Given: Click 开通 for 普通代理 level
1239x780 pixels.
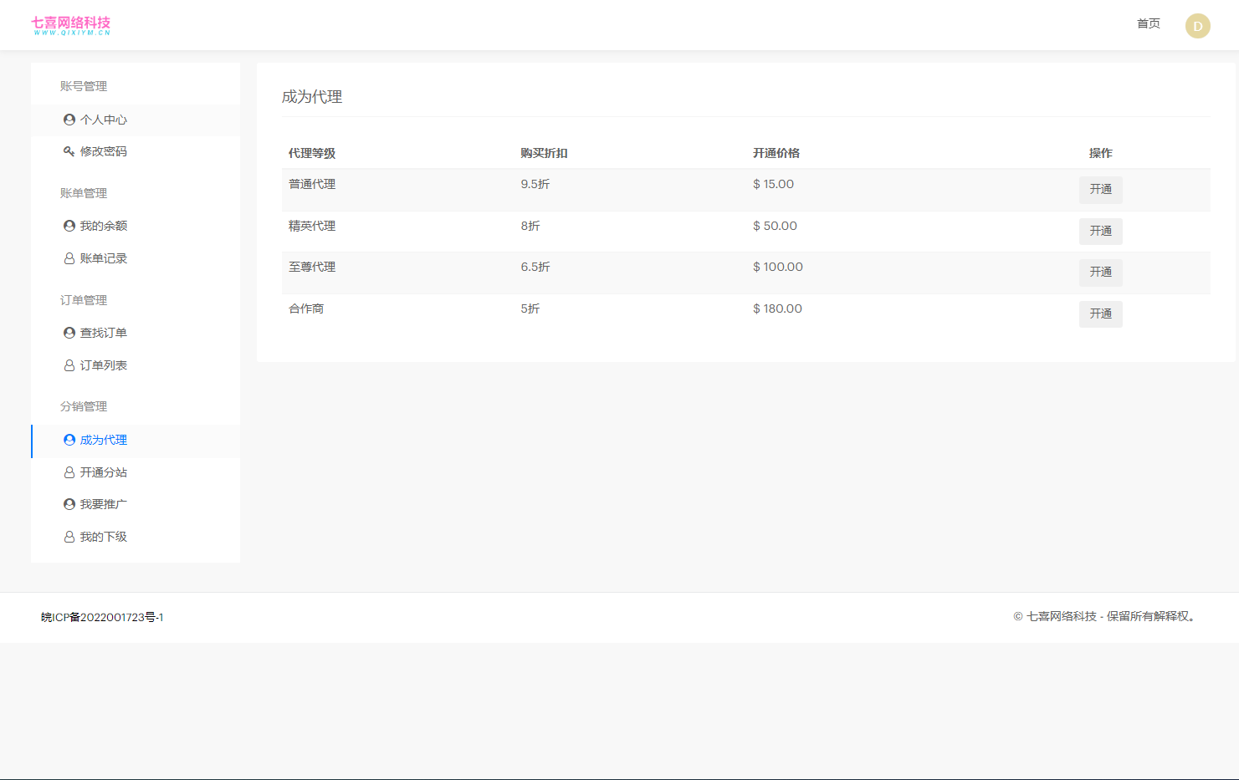Looking at the screenshot, I should pos(1100,190).
